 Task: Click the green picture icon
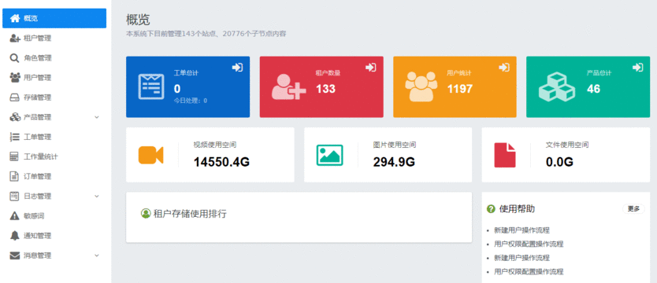[330, 155]
